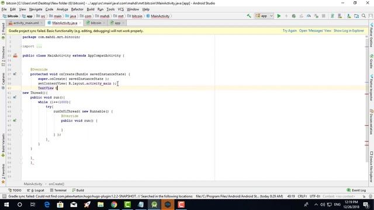Toggle the 2: Favorites tool window
The width and height of the screenshot is (374, 210).
click(x=3, y=174)
